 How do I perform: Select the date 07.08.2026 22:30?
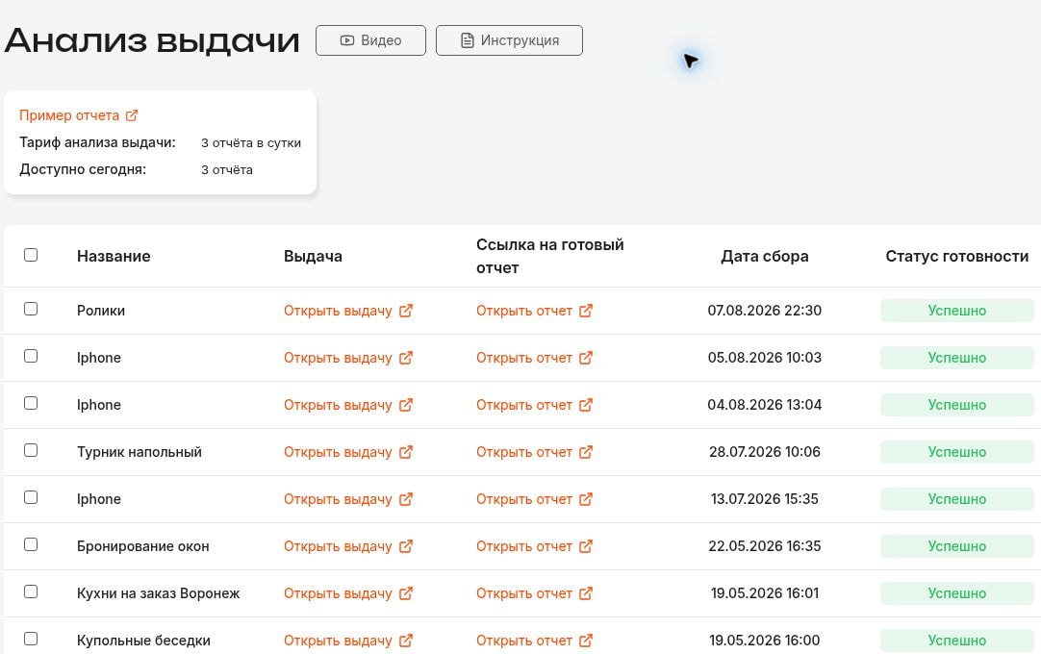(x=765, y=311)
